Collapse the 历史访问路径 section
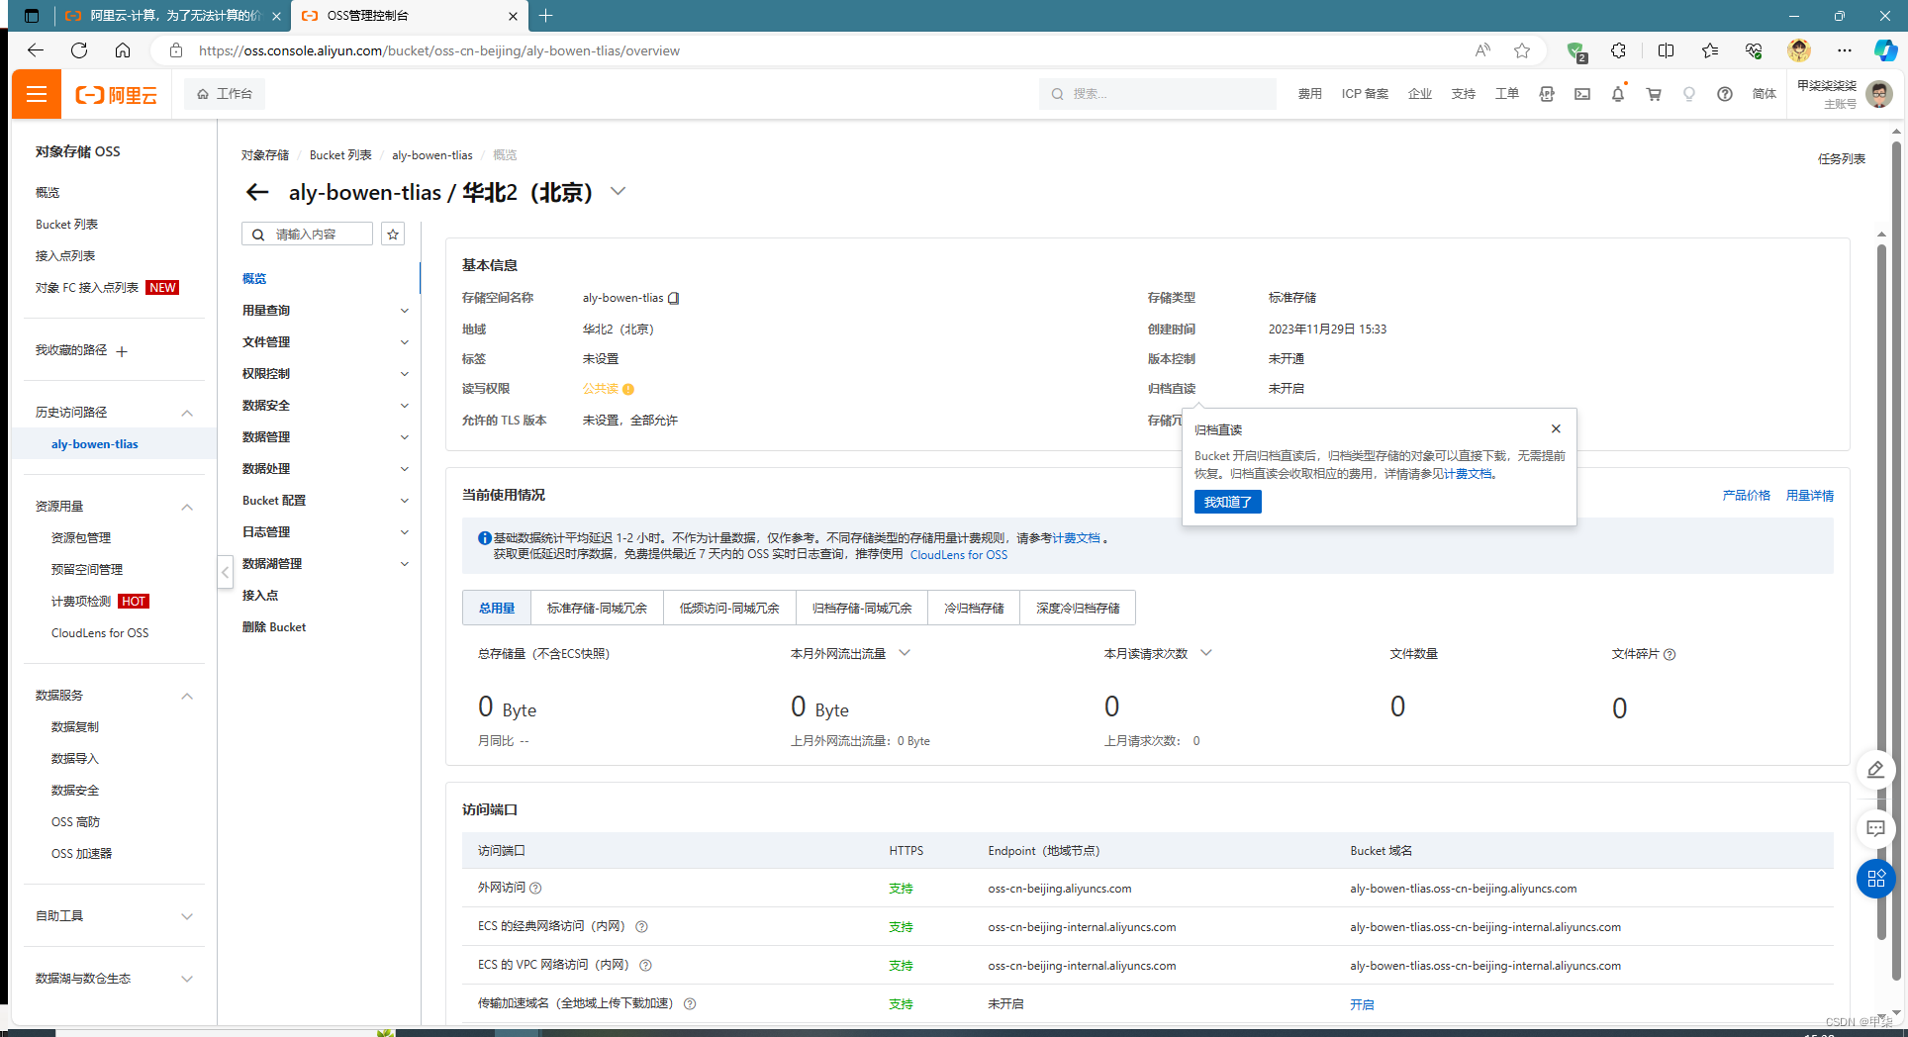This screenshot has height=1037, width=1908. tap(187, 413)
